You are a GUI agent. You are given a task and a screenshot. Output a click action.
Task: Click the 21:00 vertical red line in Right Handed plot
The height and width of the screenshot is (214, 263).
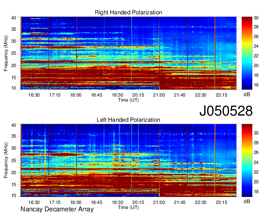(x=159, y=53)
